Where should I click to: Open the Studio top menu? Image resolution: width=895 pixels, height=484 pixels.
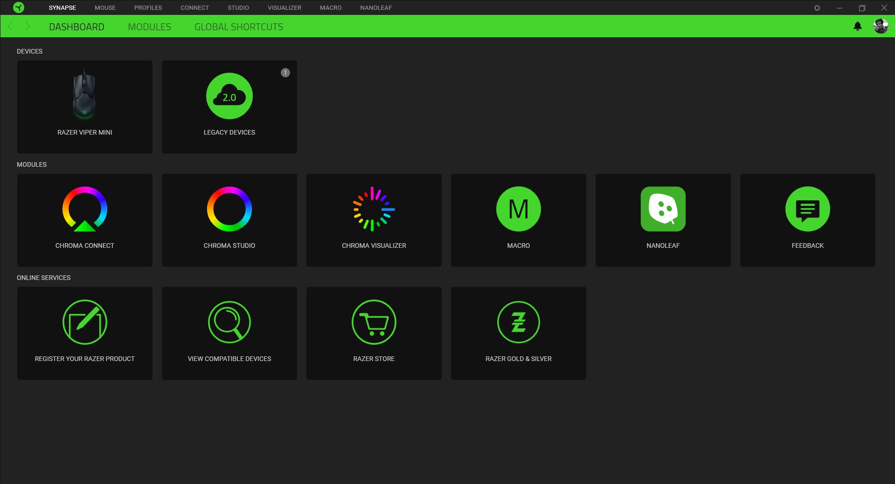pos(238,8)
